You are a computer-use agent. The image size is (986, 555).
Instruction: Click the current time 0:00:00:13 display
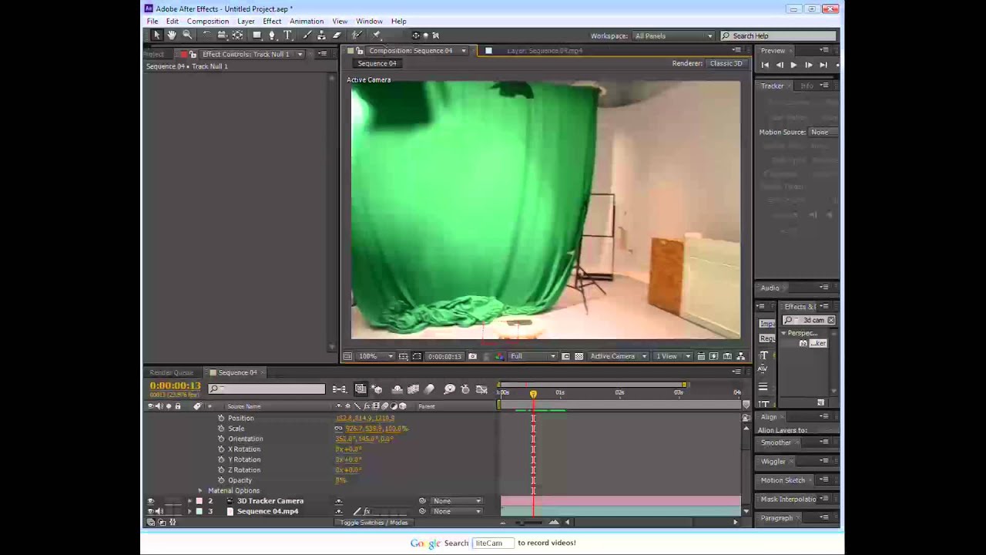coord(175,385)
